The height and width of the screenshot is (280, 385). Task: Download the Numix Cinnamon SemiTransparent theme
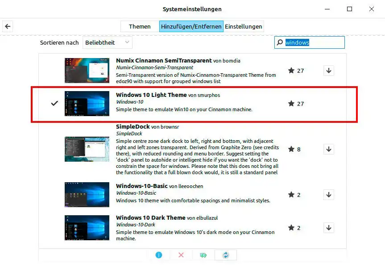click(329, 71)
